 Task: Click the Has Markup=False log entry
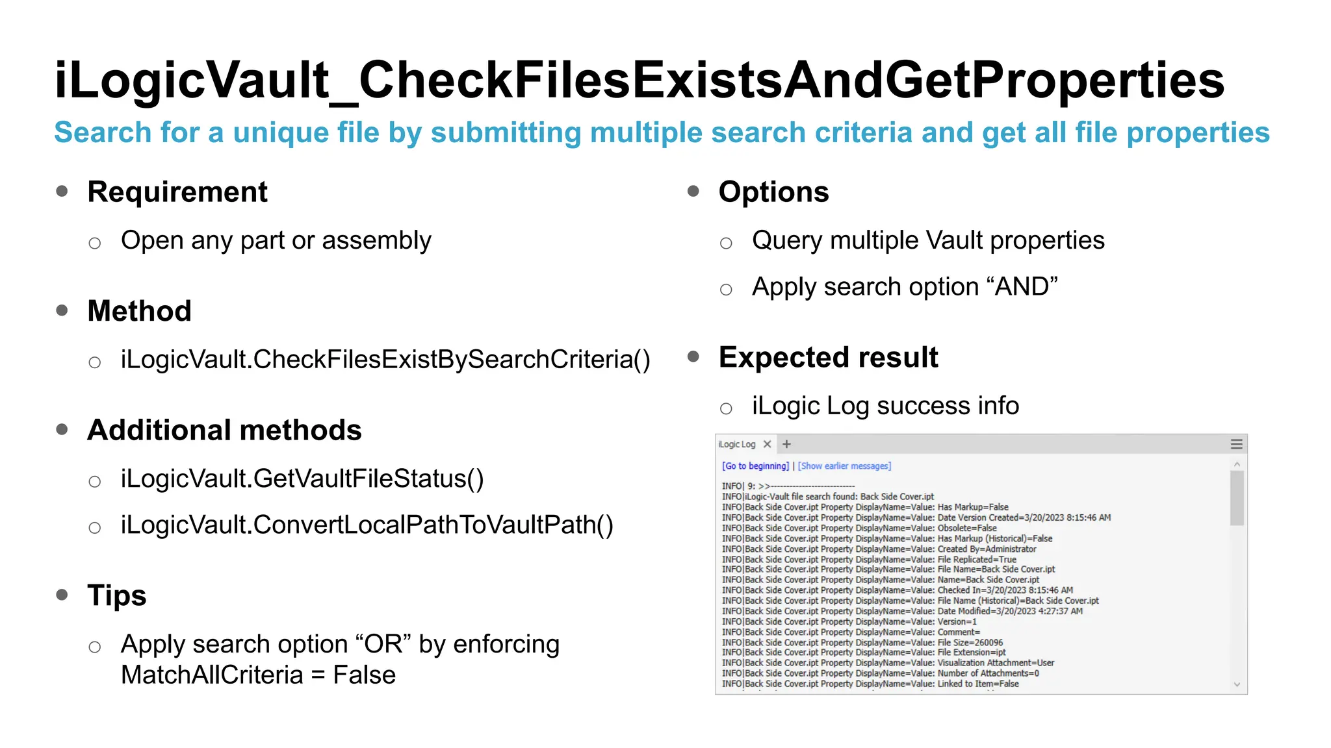point(865,507)
